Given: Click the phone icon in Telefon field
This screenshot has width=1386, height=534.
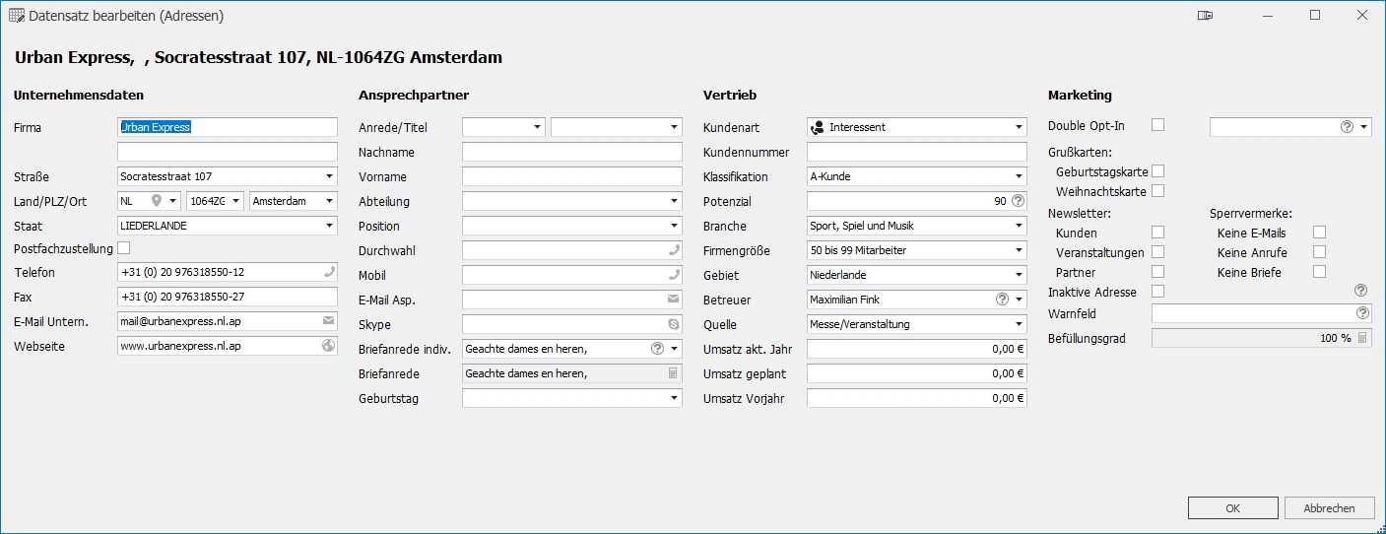Looking at the screenshot, I should [x=329, y=272].
